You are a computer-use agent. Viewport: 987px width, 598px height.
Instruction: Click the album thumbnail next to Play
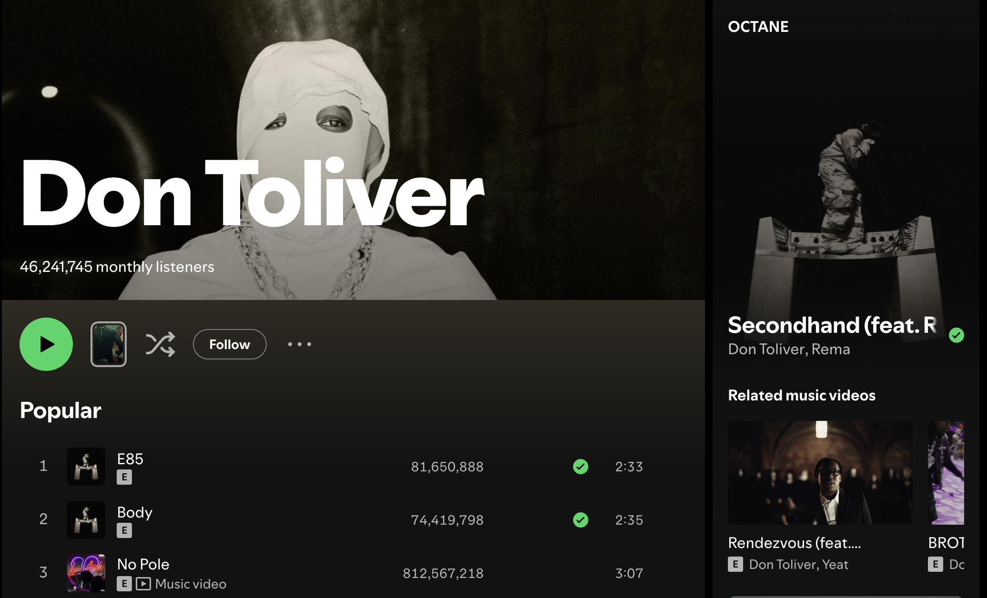109,344
